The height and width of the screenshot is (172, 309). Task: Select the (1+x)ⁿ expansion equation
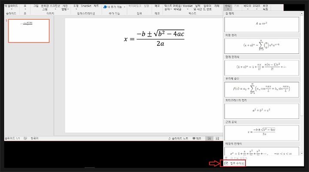pyautogui.click(x=261, y=68)
